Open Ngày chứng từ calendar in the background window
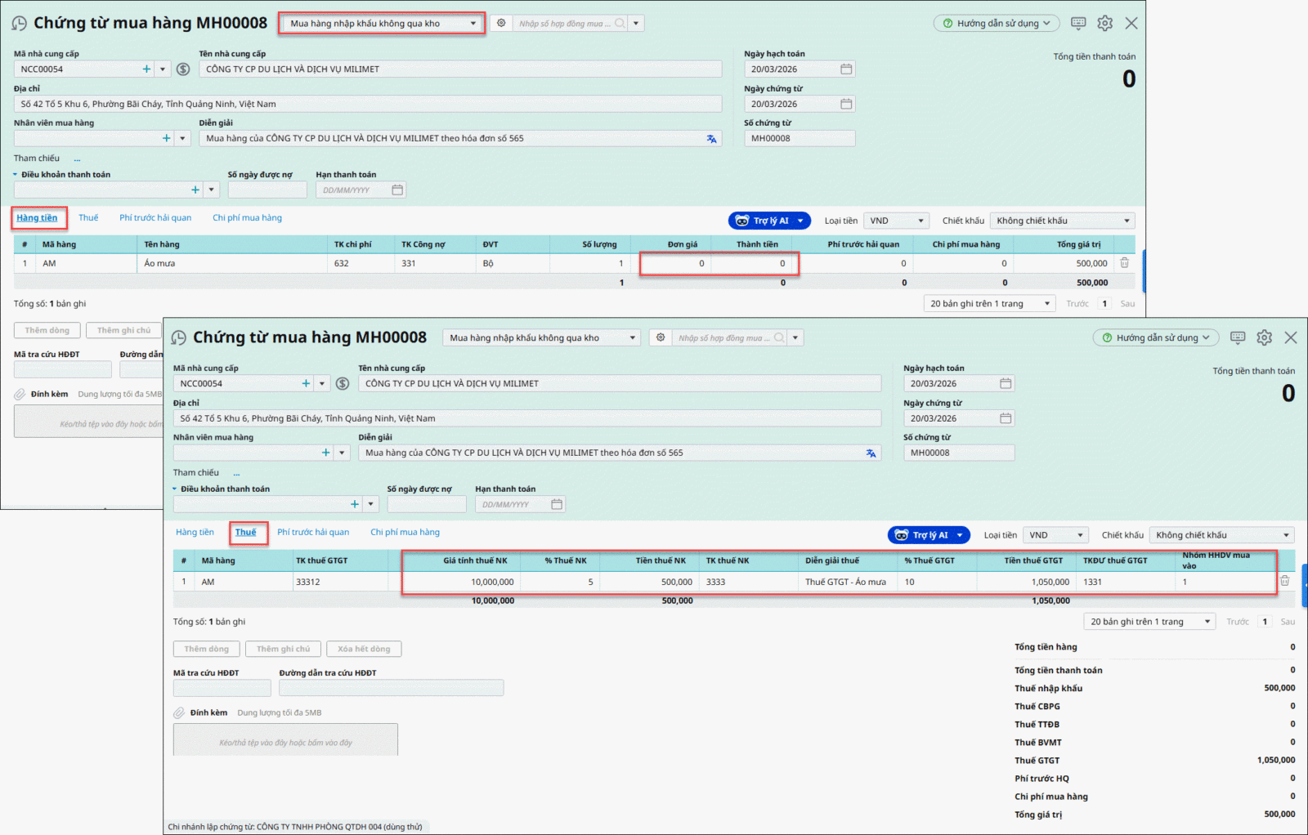The width and height of the screenshot is (1308, 835). tap(846, 104)
